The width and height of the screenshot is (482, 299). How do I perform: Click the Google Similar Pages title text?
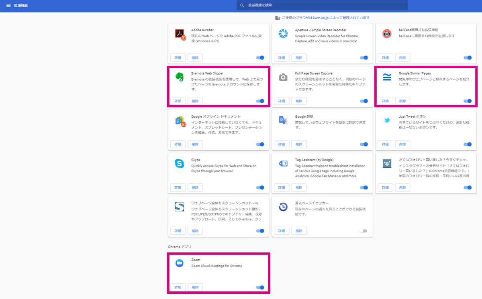click(415, 73)
